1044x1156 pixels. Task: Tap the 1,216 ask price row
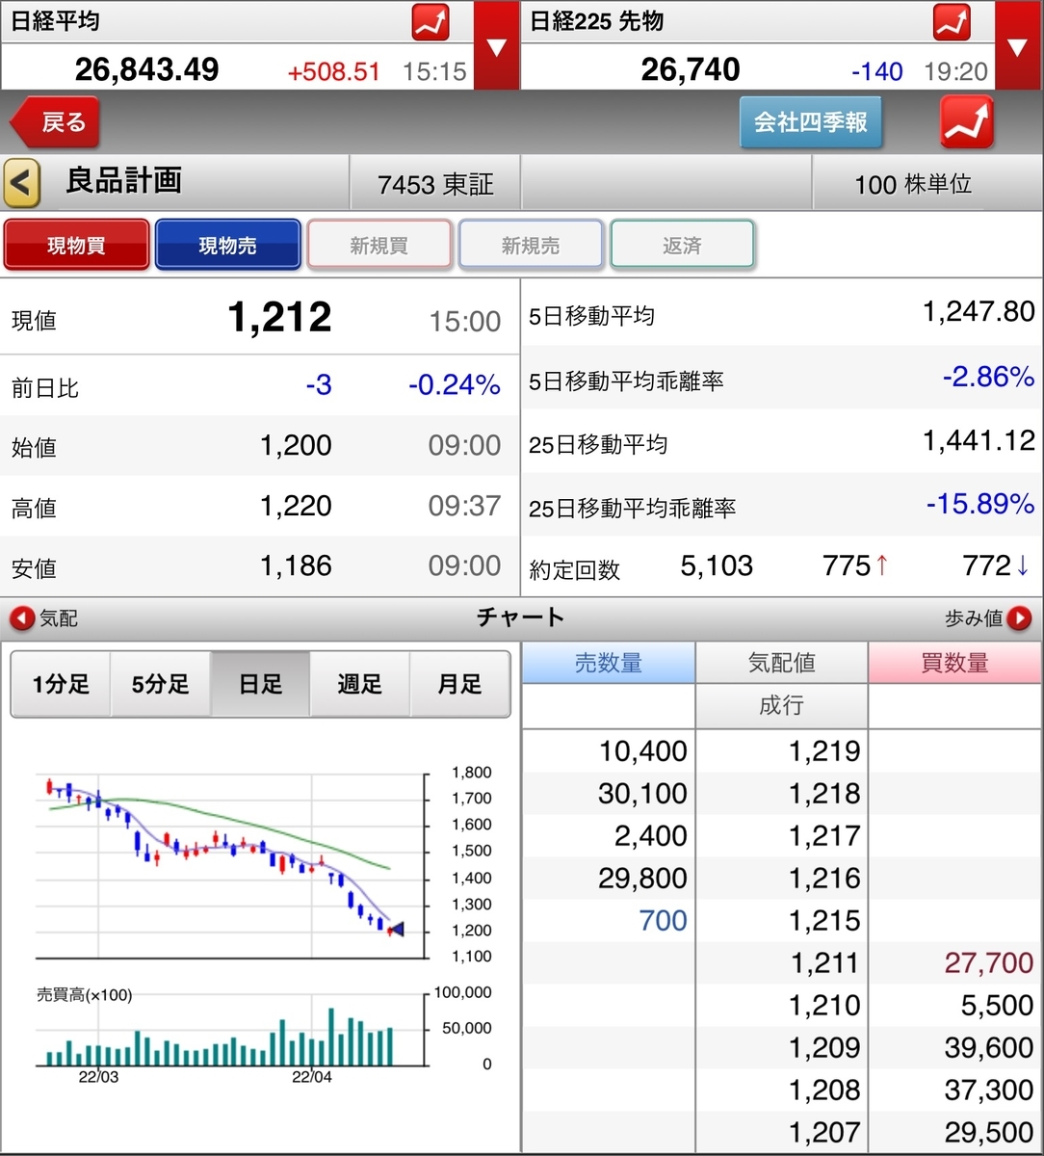[x=781, y=879]
